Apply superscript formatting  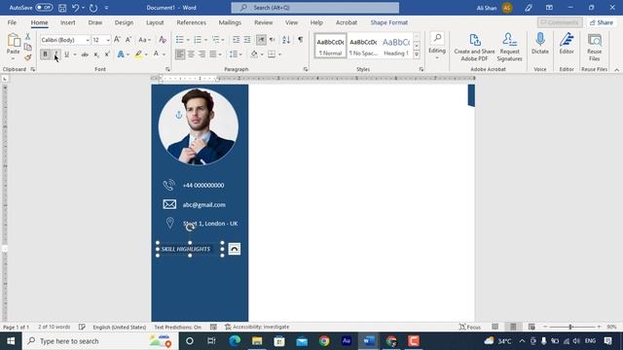tap(107, 54)
